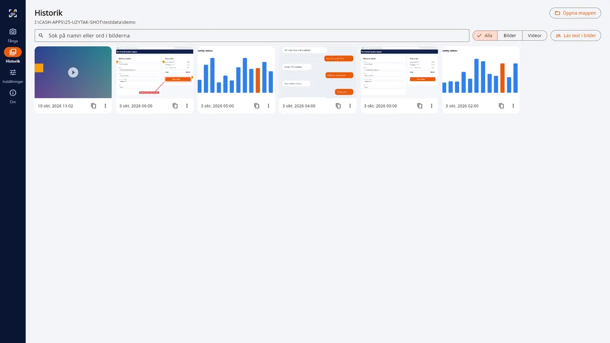Image resolution: width=610 pixels, height=343 pixels.
Task: Select the Alla filter chip
Action: click(x=484, y=36)
